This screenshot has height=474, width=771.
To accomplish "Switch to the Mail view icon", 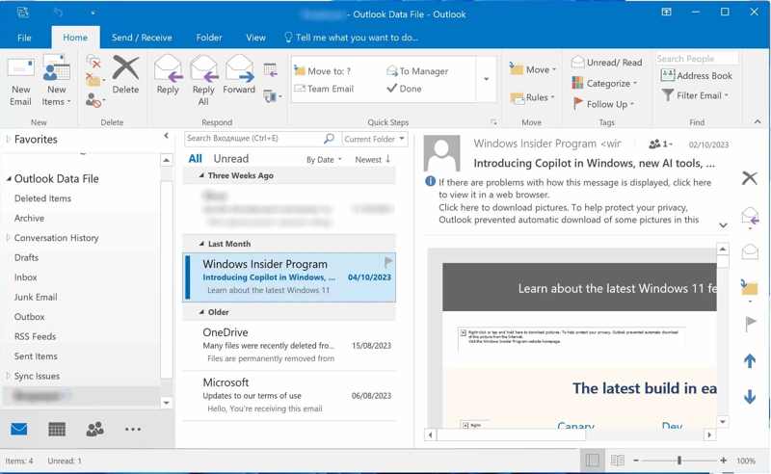I will click(19, 430).
